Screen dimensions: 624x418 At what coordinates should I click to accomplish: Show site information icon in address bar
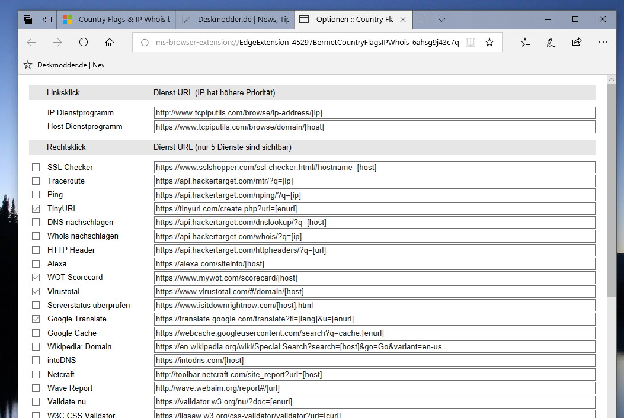coord(145,43)
